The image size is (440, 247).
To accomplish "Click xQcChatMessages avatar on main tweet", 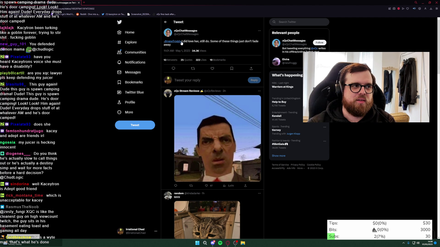I will [168, 32].
